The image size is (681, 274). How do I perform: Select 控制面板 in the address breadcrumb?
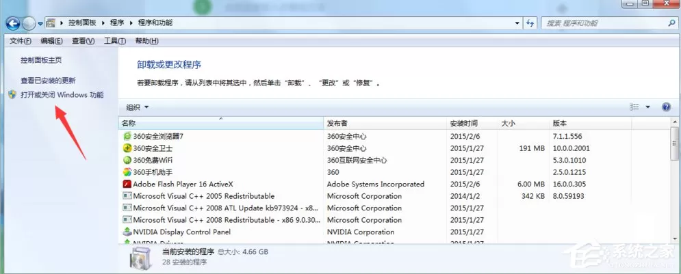click(83, 23)
